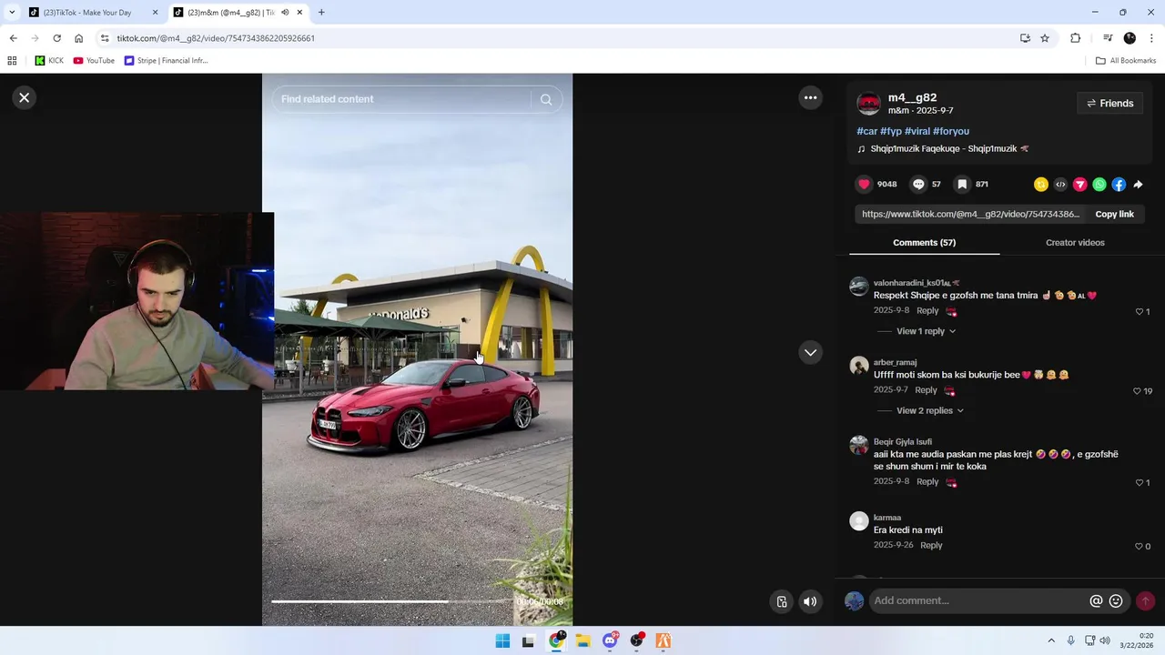Bookmark this page with star icon
This screenshot has height=655, width=1165.
coord(1045,38)
